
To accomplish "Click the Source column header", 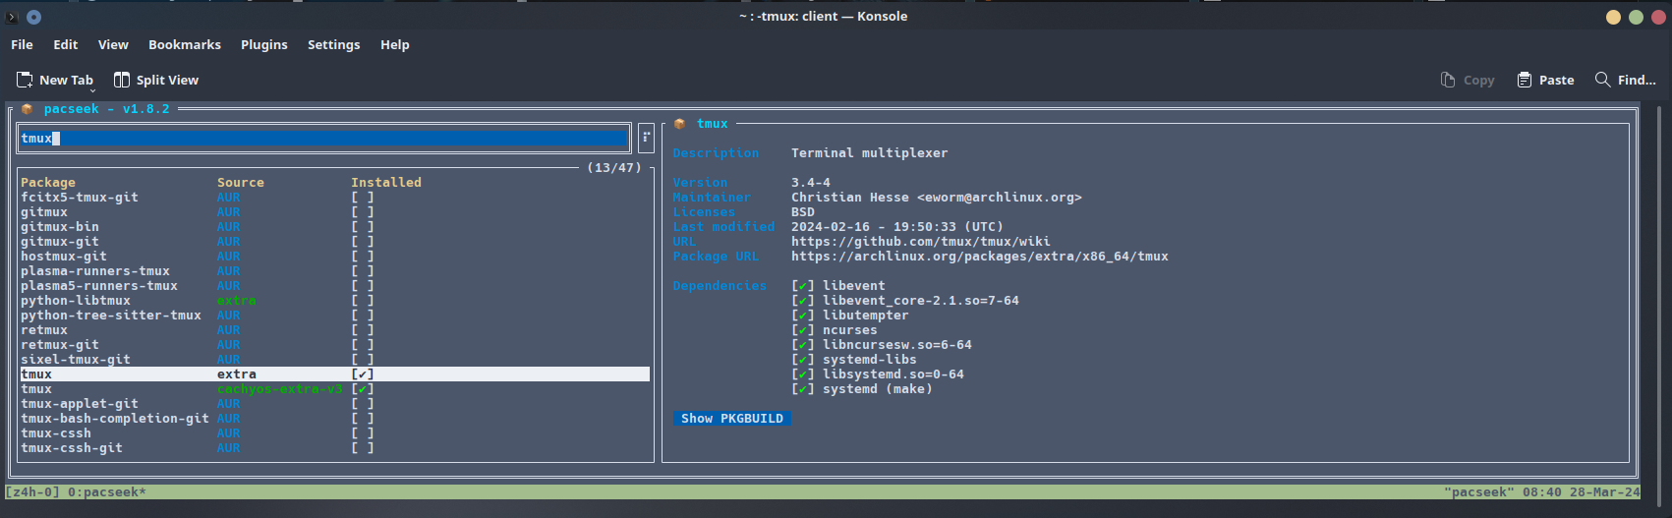I will coord(241,183).
